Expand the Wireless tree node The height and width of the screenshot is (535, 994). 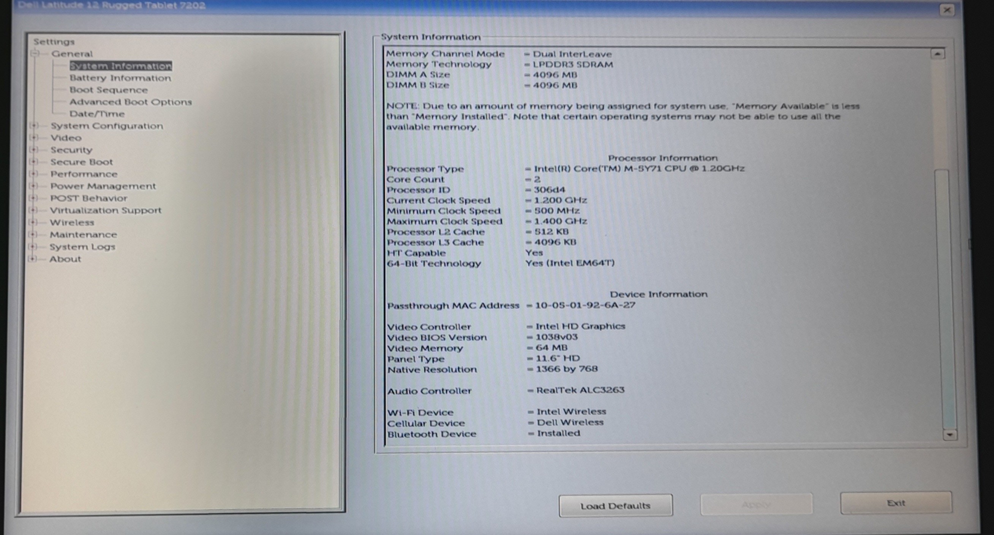[33, 222]
